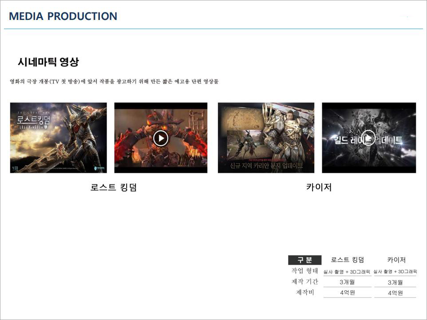This screenshot has height=320, width=427.
Task: Select 3개월 in the 카이저 column
Action: coord(395,282)
